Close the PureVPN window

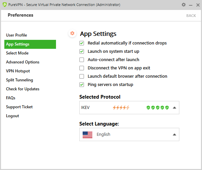coord(198,5)
